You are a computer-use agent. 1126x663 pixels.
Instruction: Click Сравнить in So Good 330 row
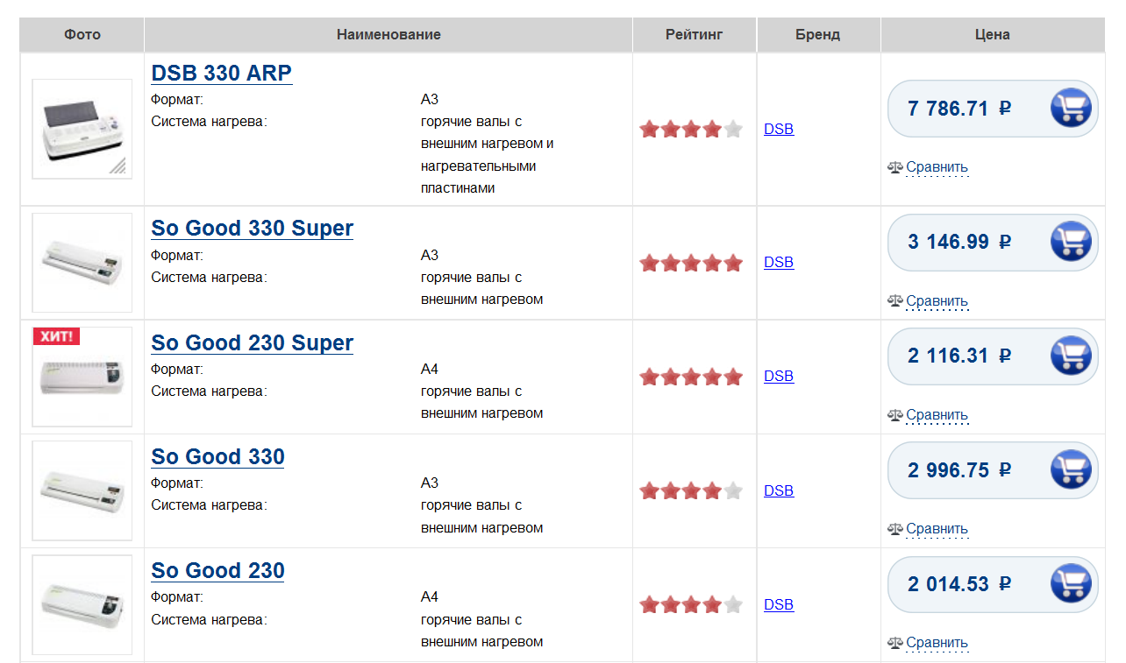[x=937, y=529]
